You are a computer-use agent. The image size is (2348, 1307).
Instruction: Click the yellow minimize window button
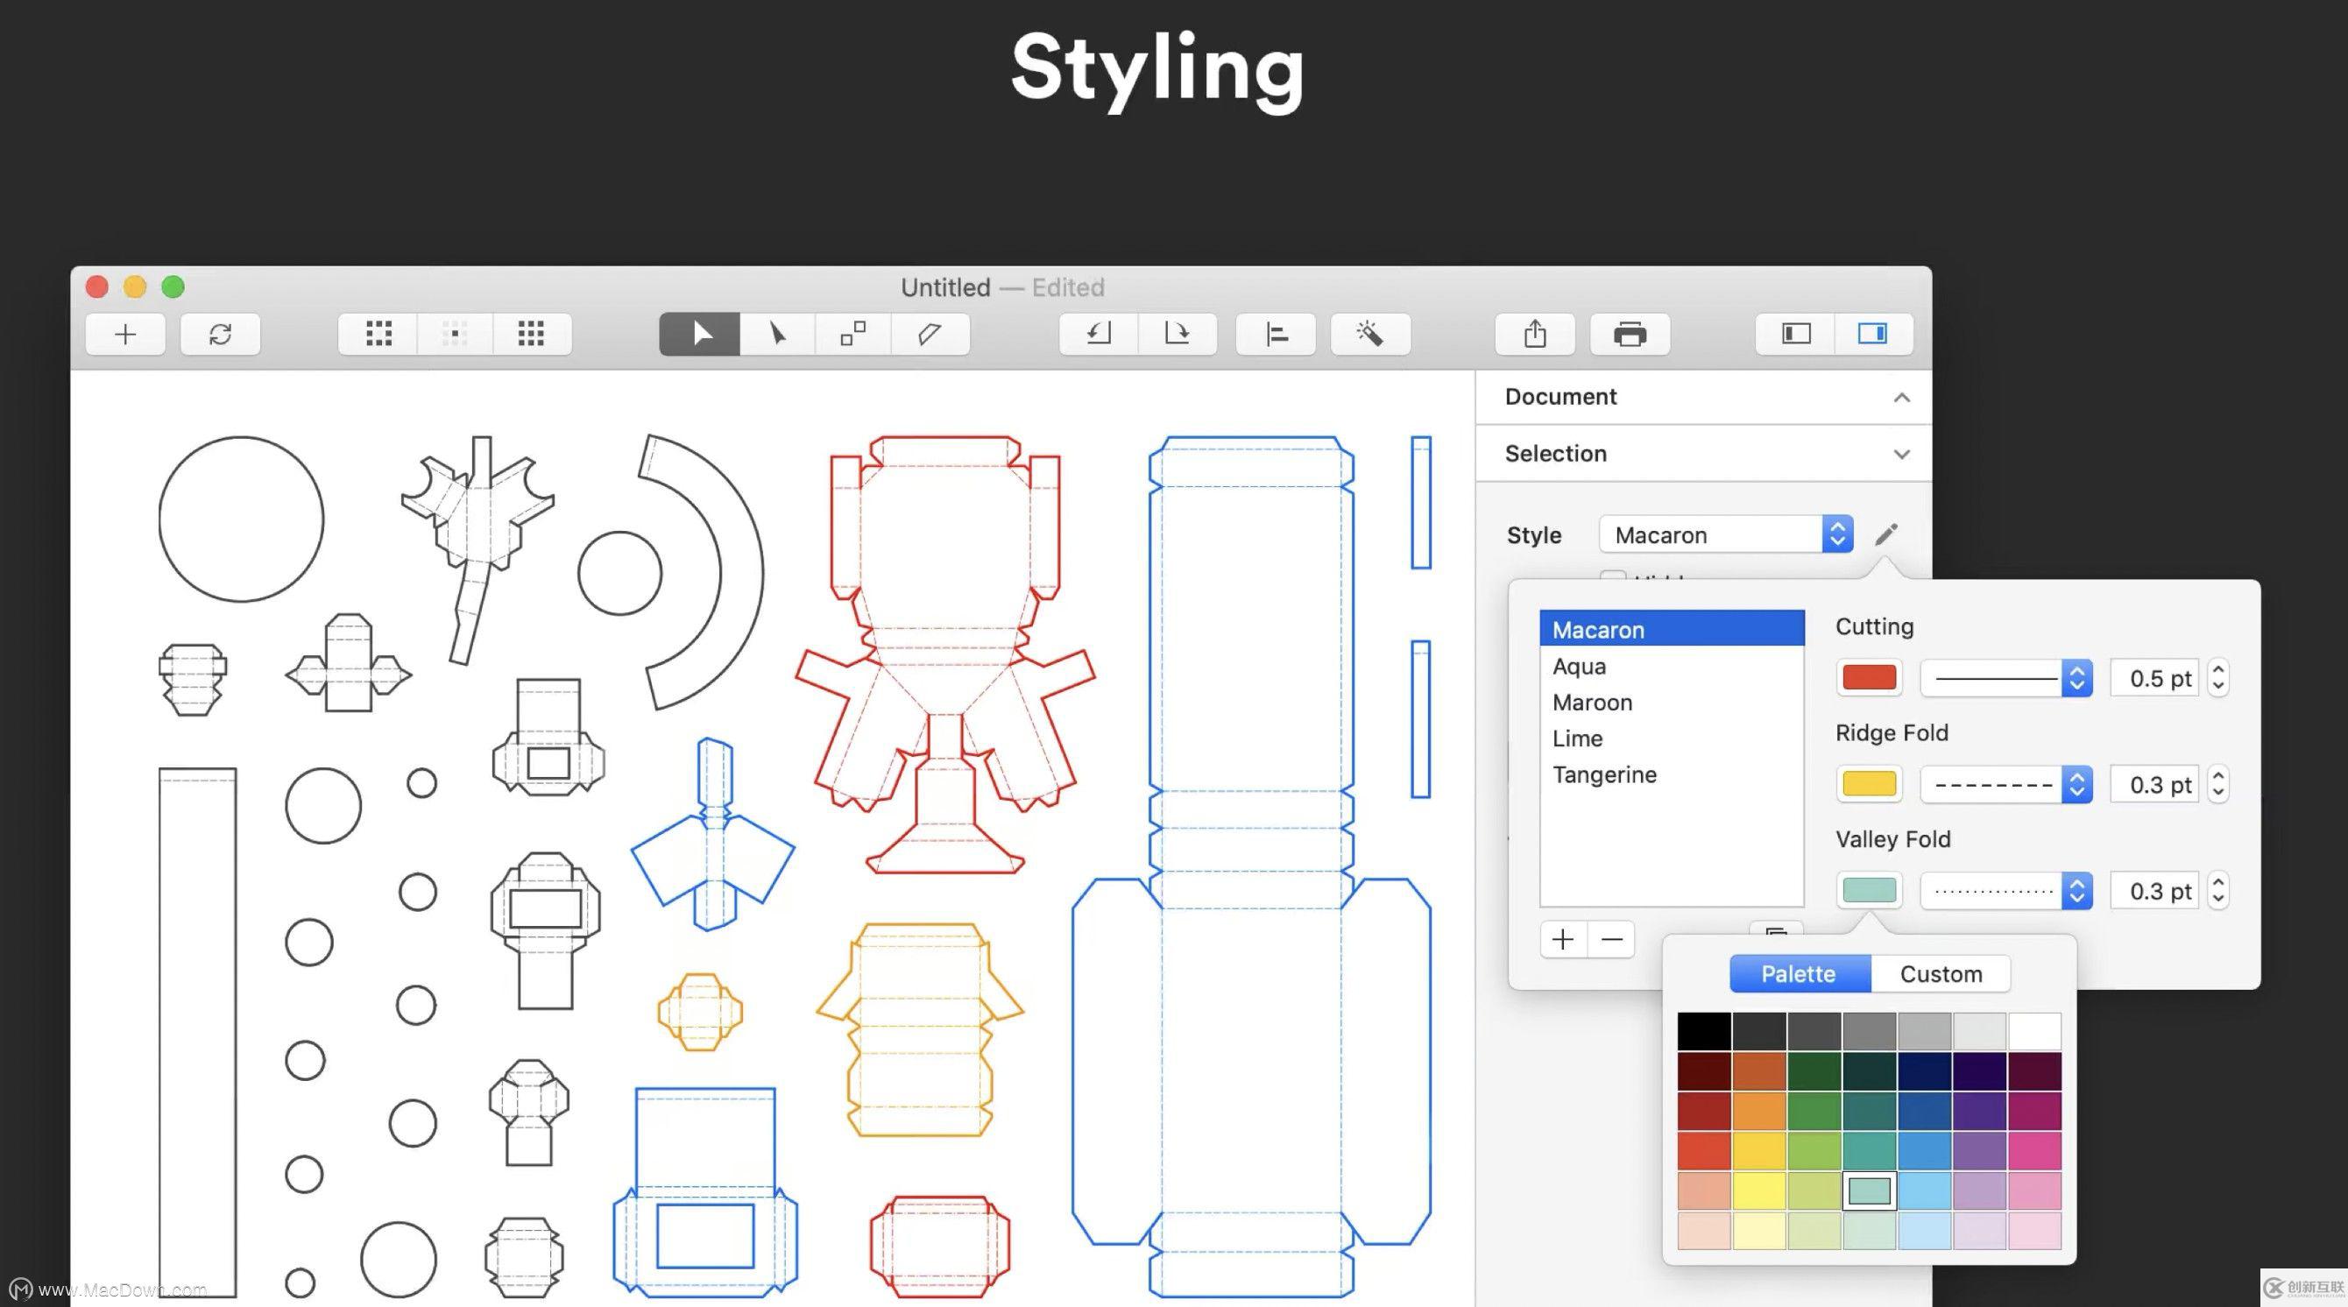click(x=135, y=287)
